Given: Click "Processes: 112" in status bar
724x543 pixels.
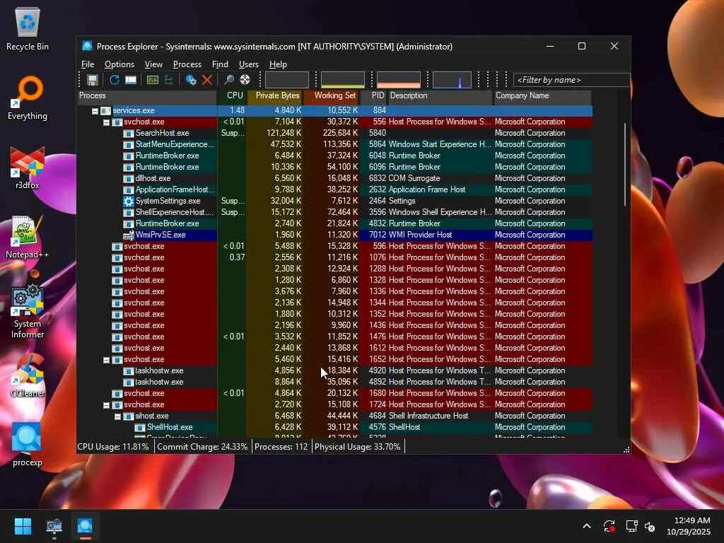Looking at the screenshot, I should [281, 447].
